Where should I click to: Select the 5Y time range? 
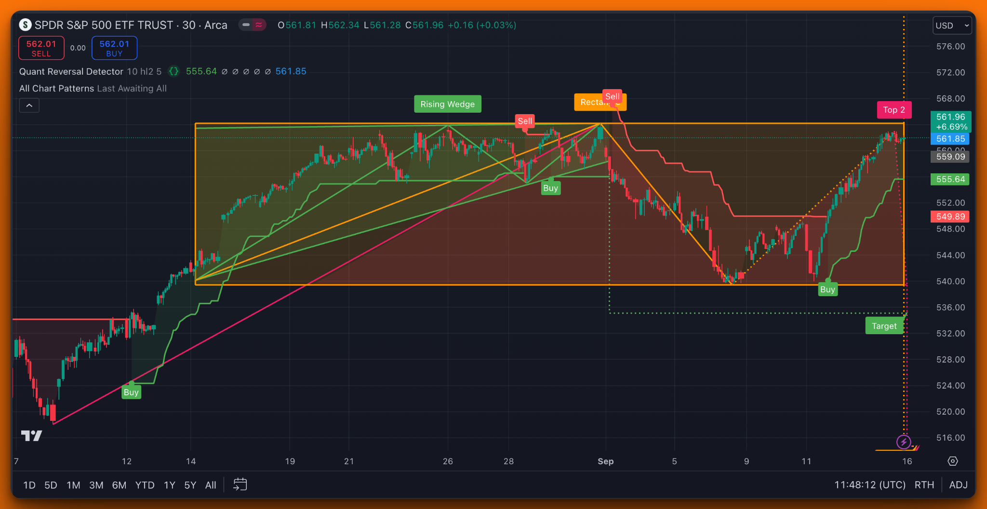pos(190,485)
